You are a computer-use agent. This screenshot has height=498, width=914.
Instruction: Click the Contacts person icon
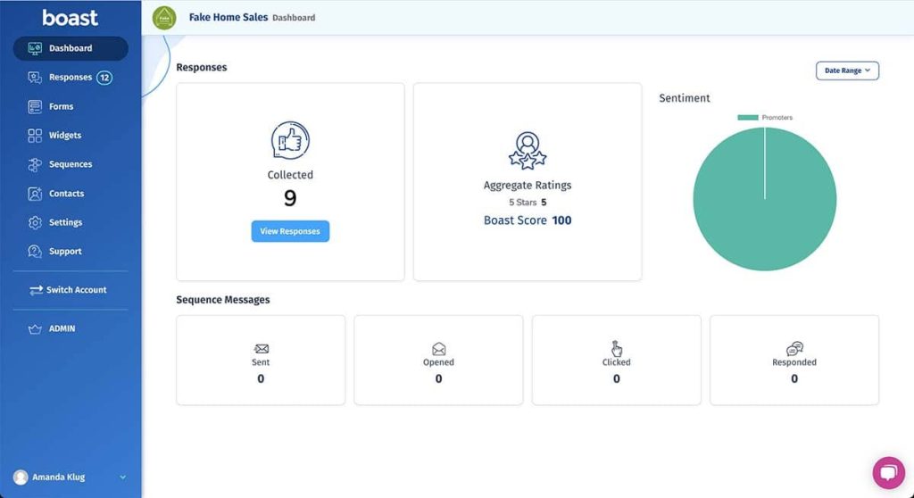[35, 194]
